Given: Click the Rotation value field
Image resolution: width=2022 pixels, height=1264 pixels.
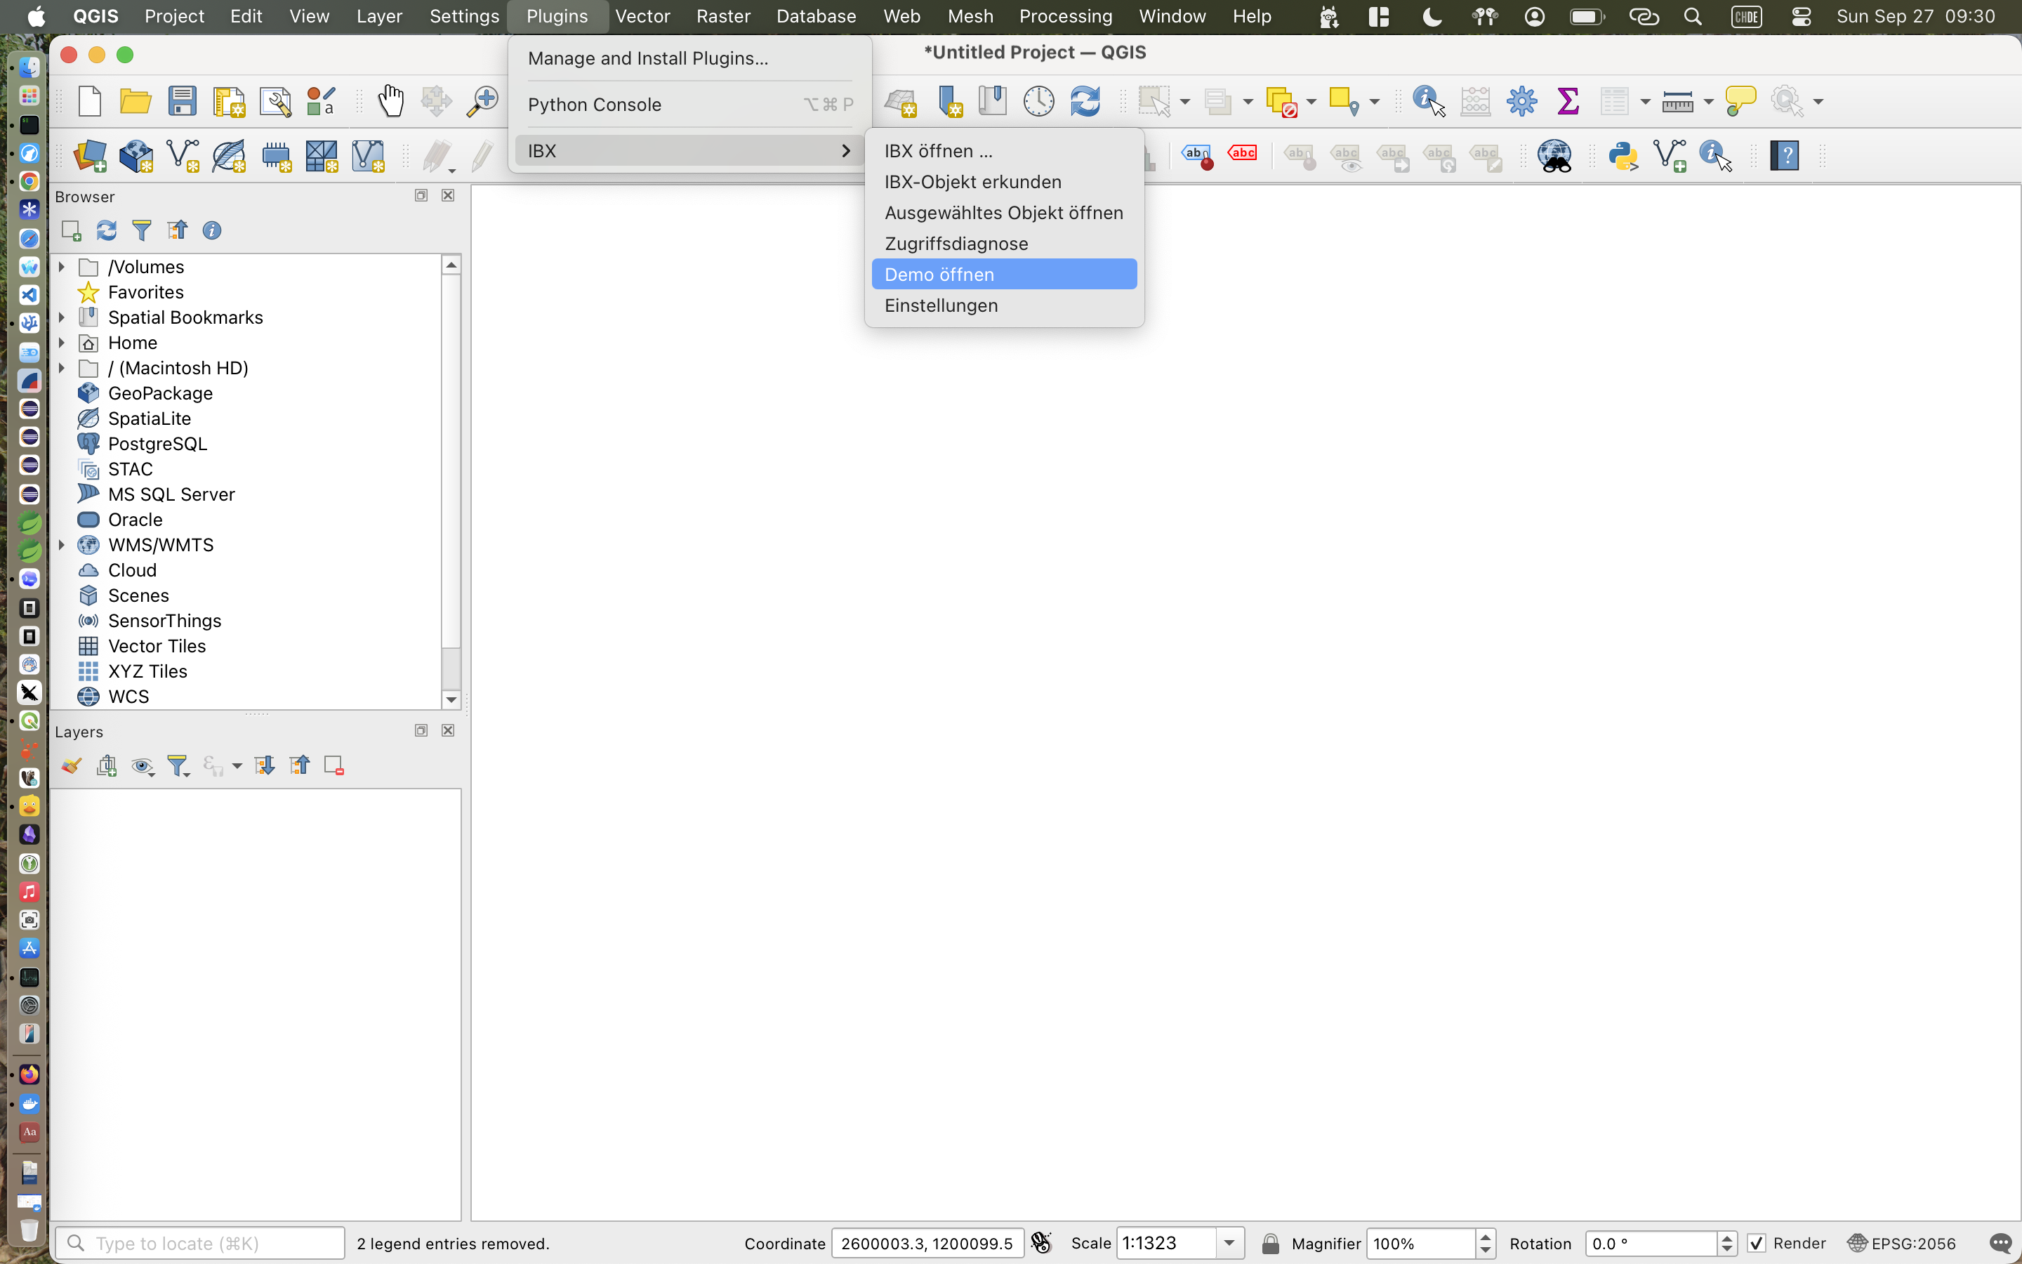Looking at the screenshot, I should point(1651,1243).
